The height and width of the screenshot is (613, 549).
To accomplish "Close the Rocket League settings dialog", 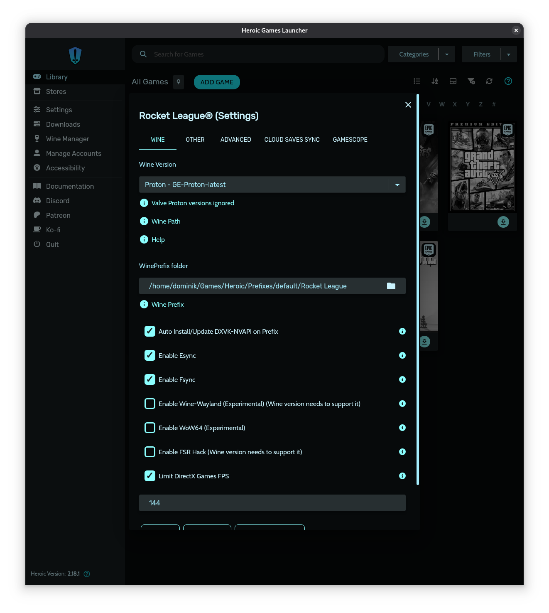I will 408,105.
